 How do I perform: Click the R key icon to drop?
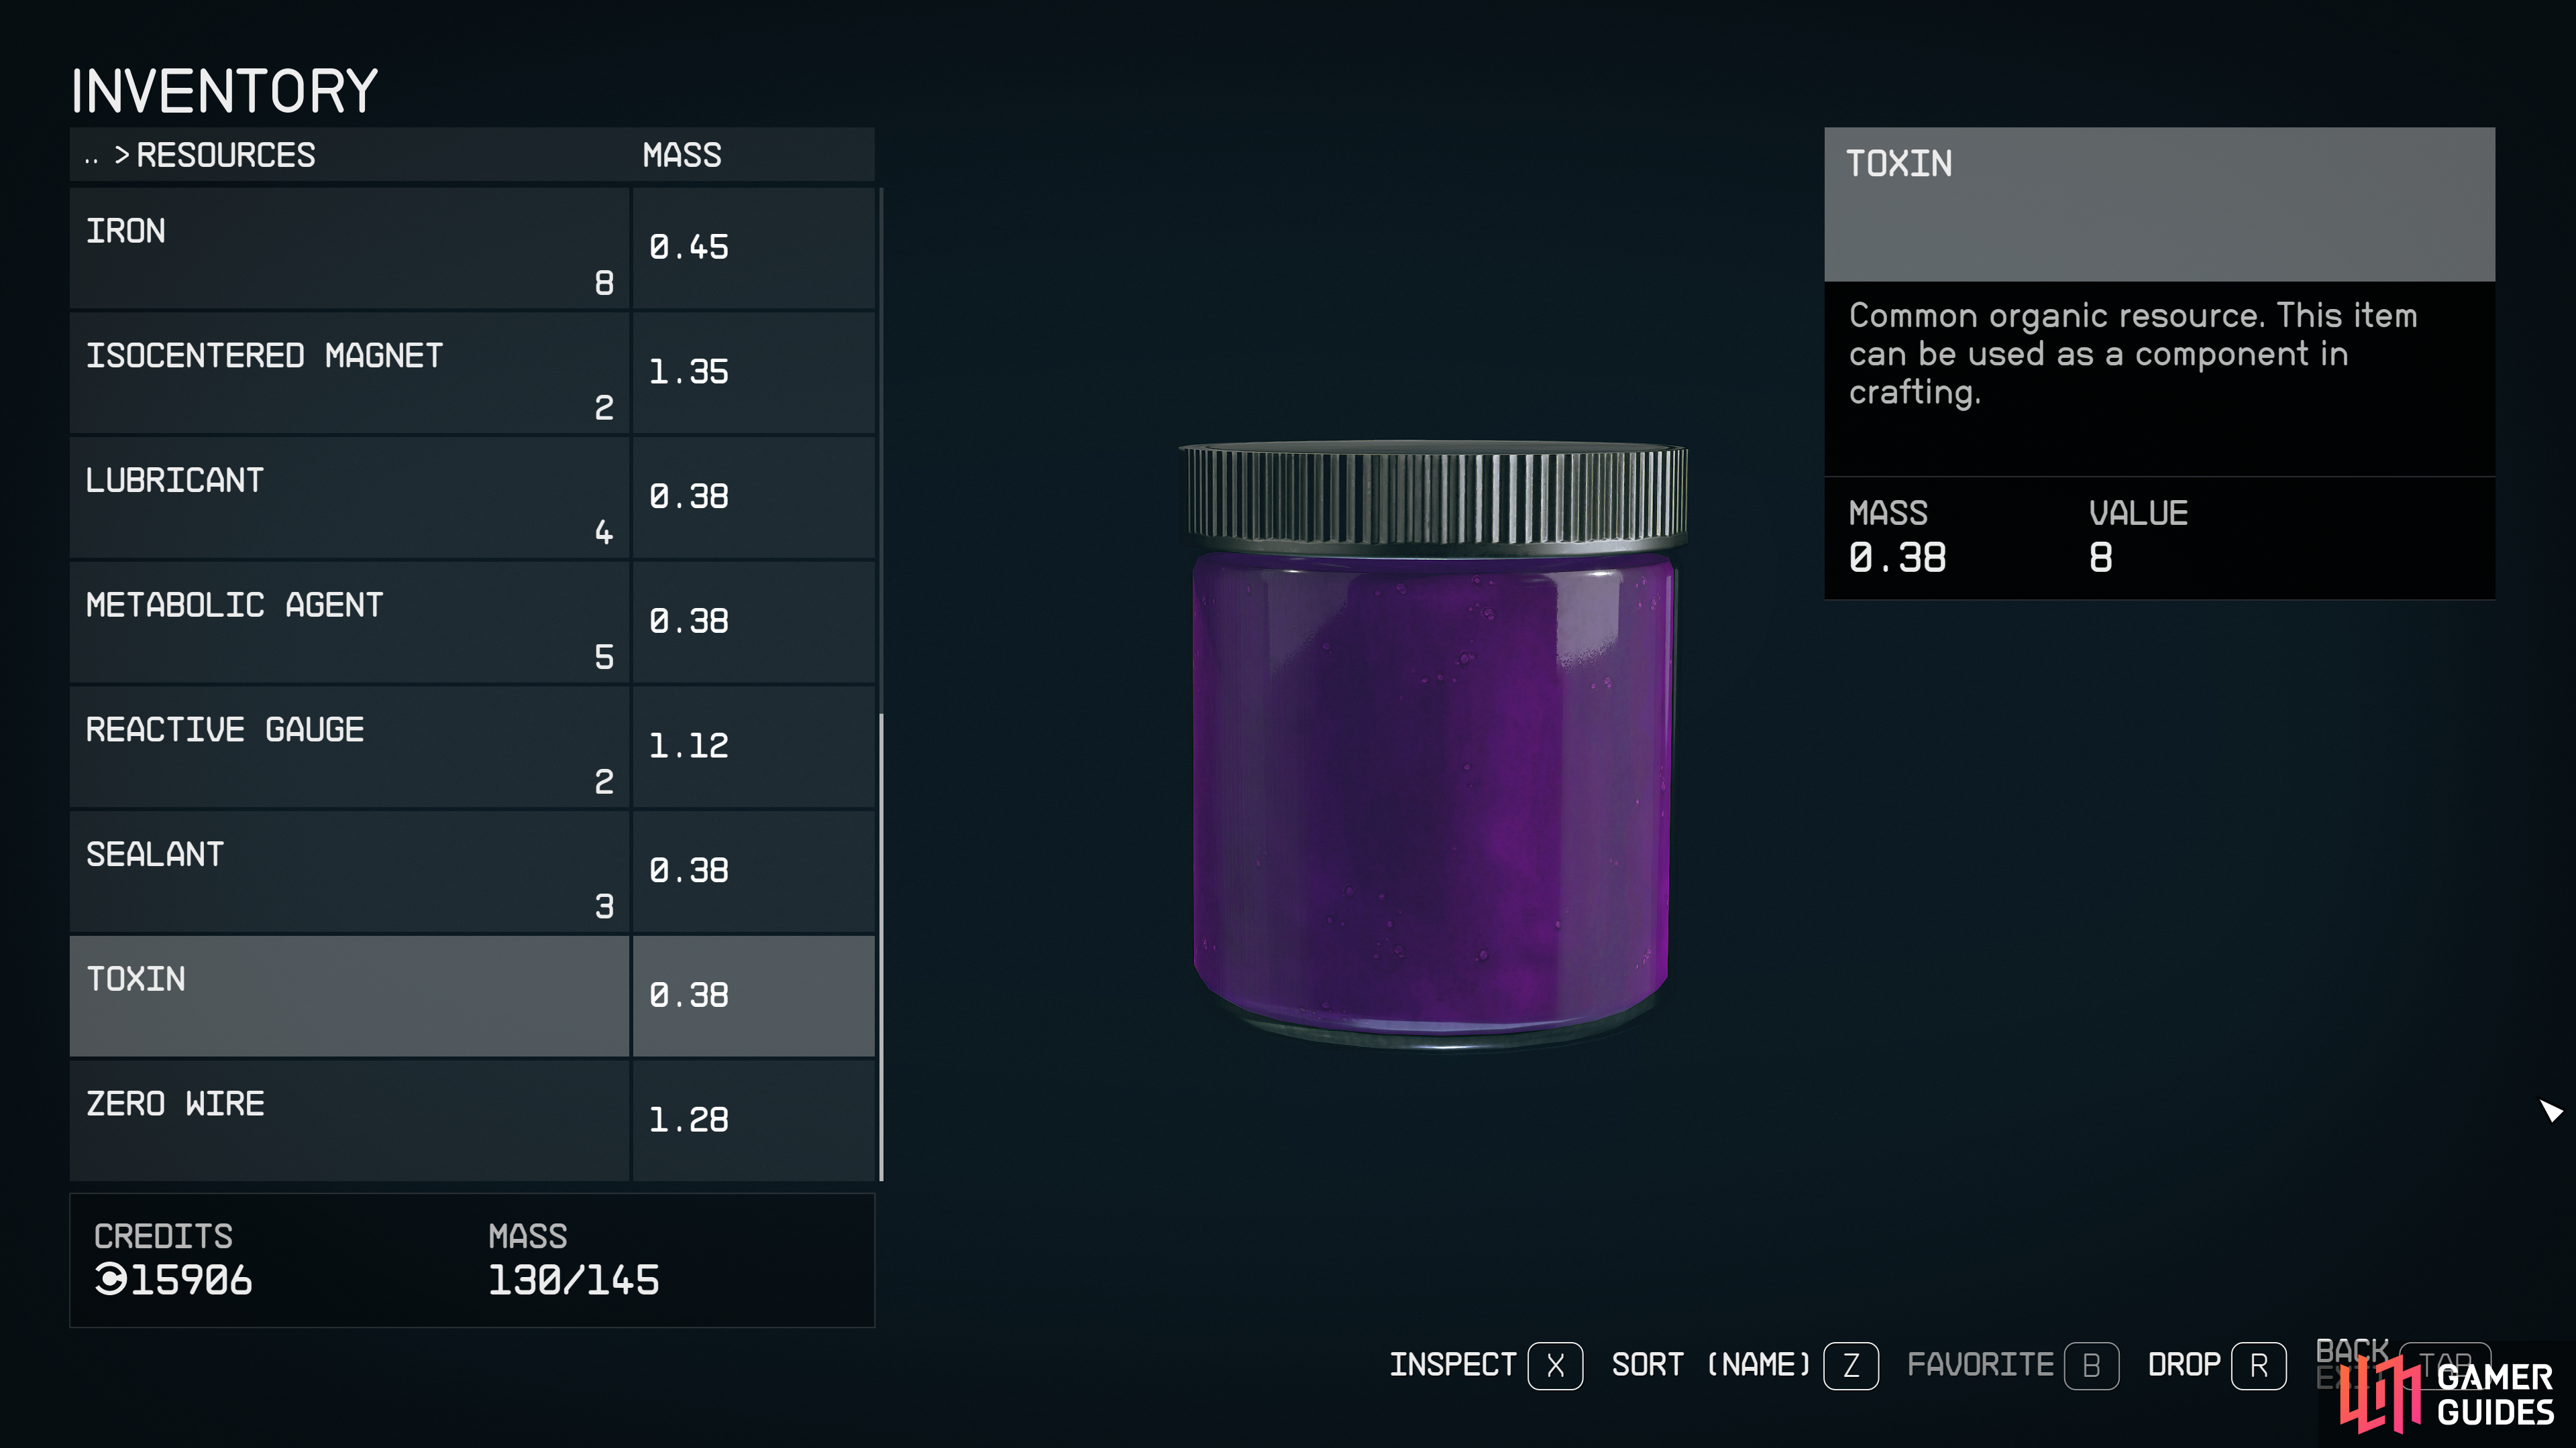click(2258, 1365)
